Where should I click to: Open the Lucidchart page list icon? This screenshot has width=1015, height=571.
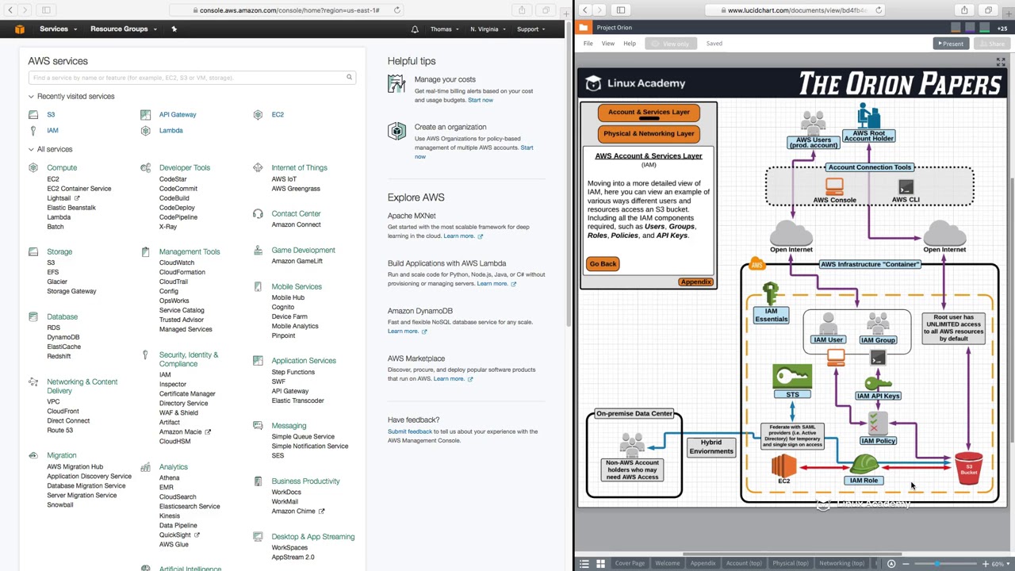tap(584, 564)
